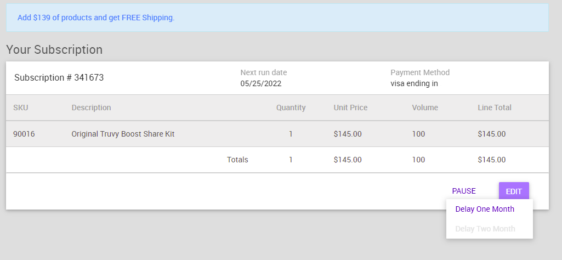
Task: Click the next run date 05/25/2022
Action: (260, 83)
